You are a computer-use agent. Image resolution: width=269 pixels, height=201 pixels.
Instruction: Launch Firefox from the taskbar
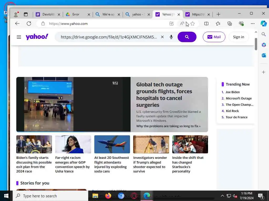(108, 196)
